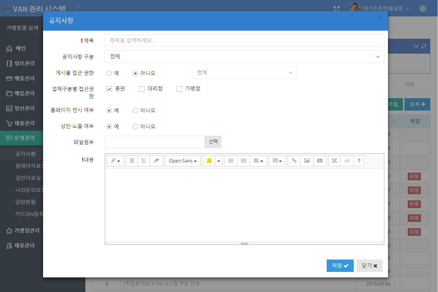This screenshot has width=438, height=292.
Task: Click the star icon beside 가맹점관리
Action: [9, 231]
